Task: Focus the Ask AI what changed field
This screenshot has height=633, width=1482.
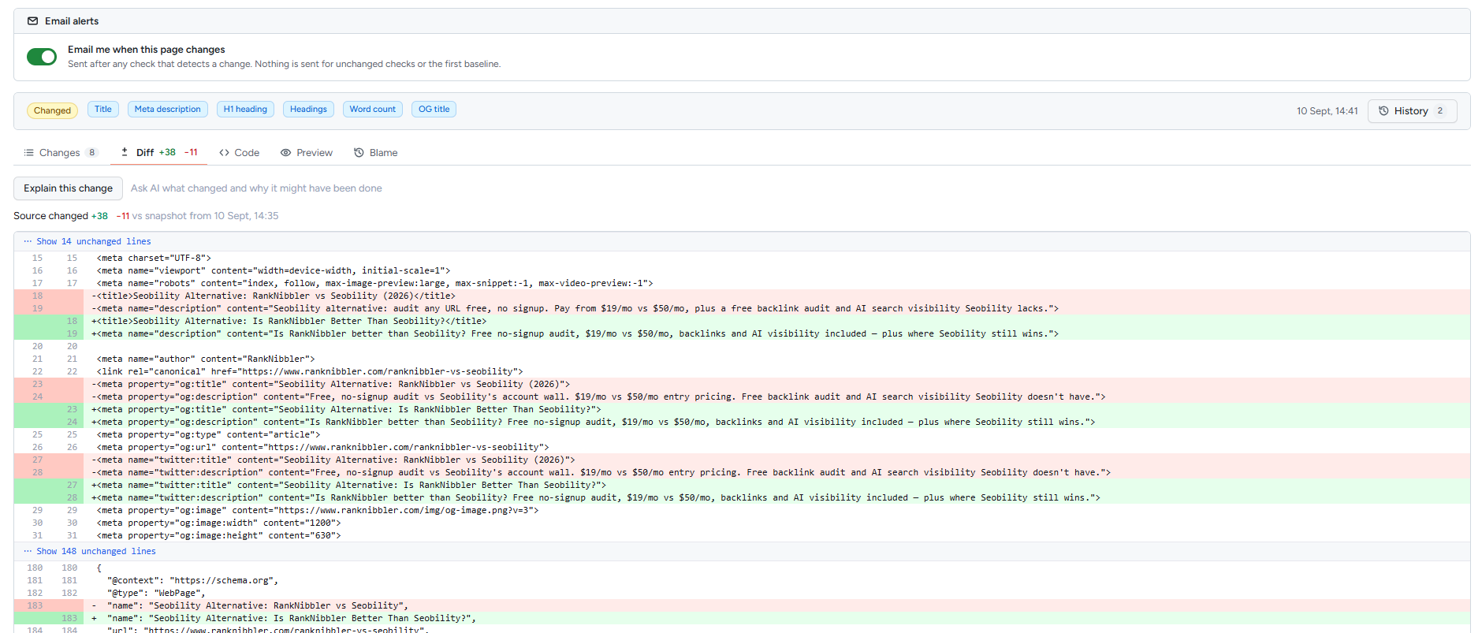Action: (256, 188)
